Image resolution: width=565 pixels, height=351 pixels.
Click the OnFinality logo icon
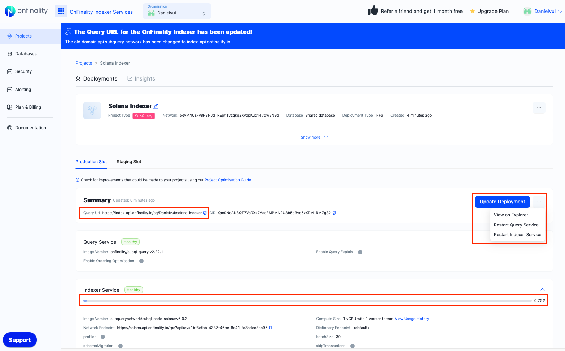[x=9, y=11]
